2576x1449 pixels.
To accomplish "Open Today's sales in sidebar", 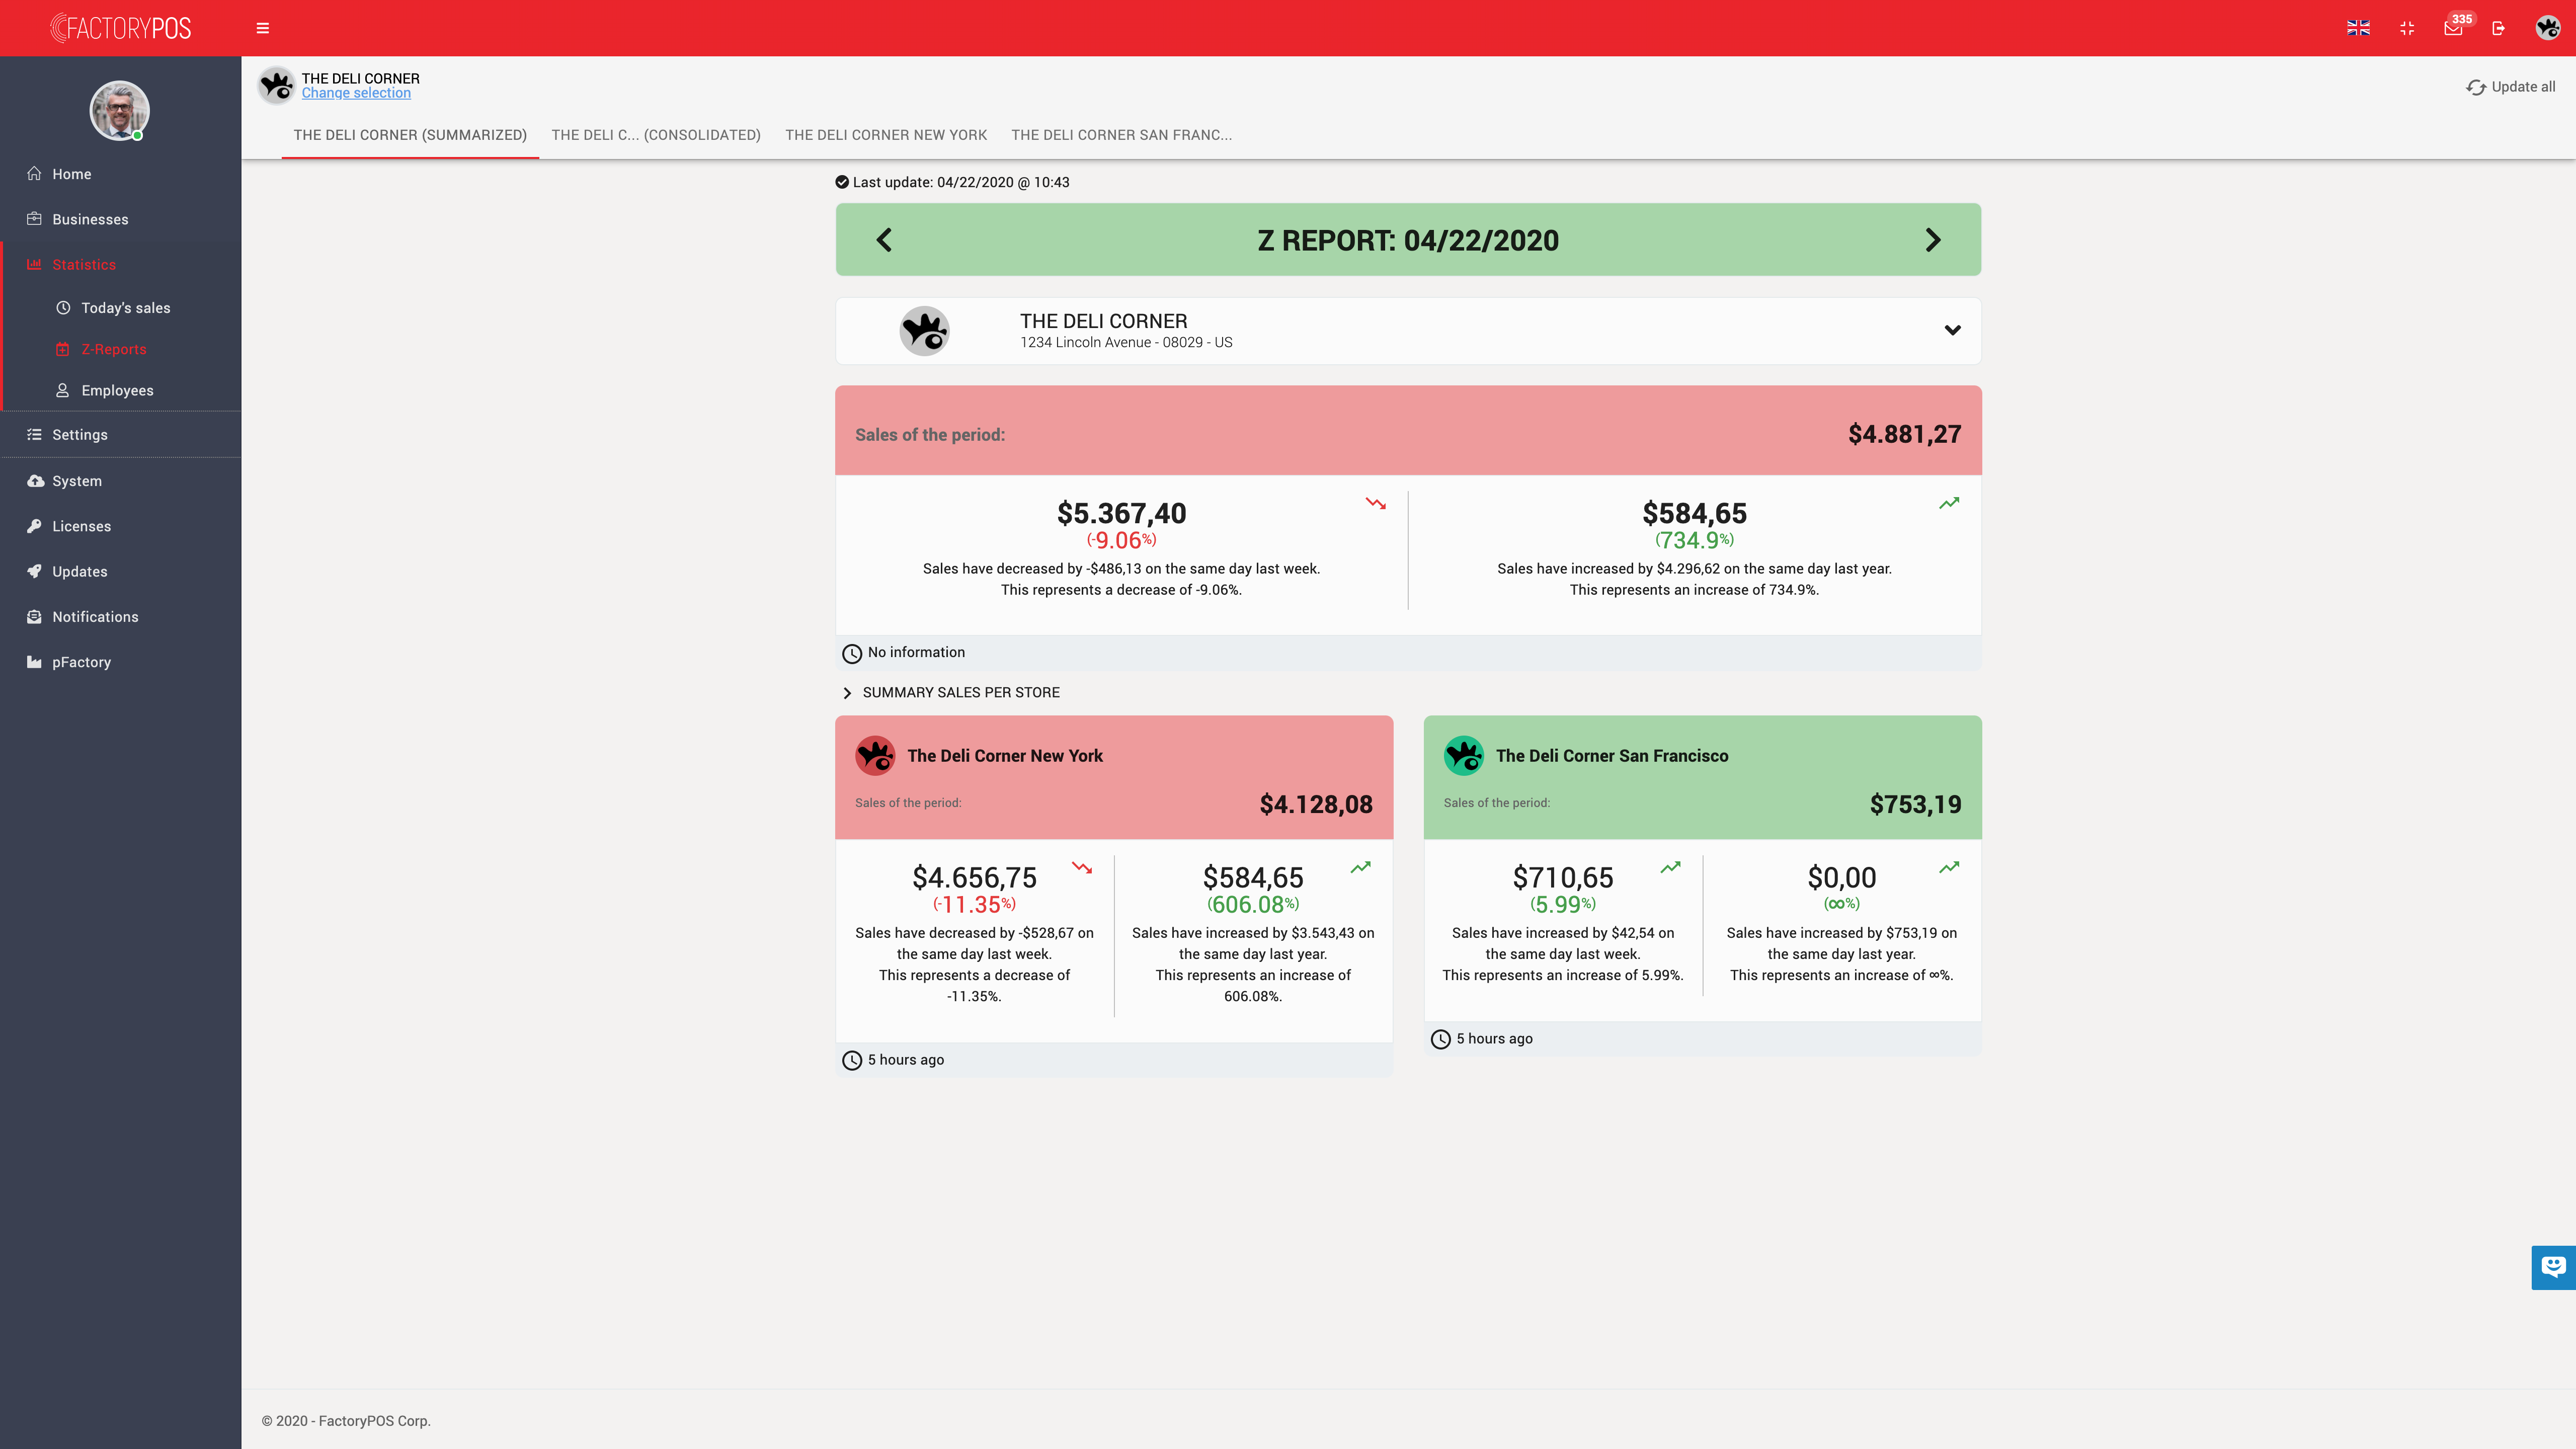I will pyautogui.click(x=125, y=308).
